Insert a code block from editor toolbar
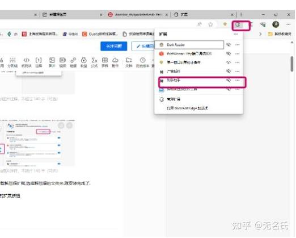 tap(26, 62)
